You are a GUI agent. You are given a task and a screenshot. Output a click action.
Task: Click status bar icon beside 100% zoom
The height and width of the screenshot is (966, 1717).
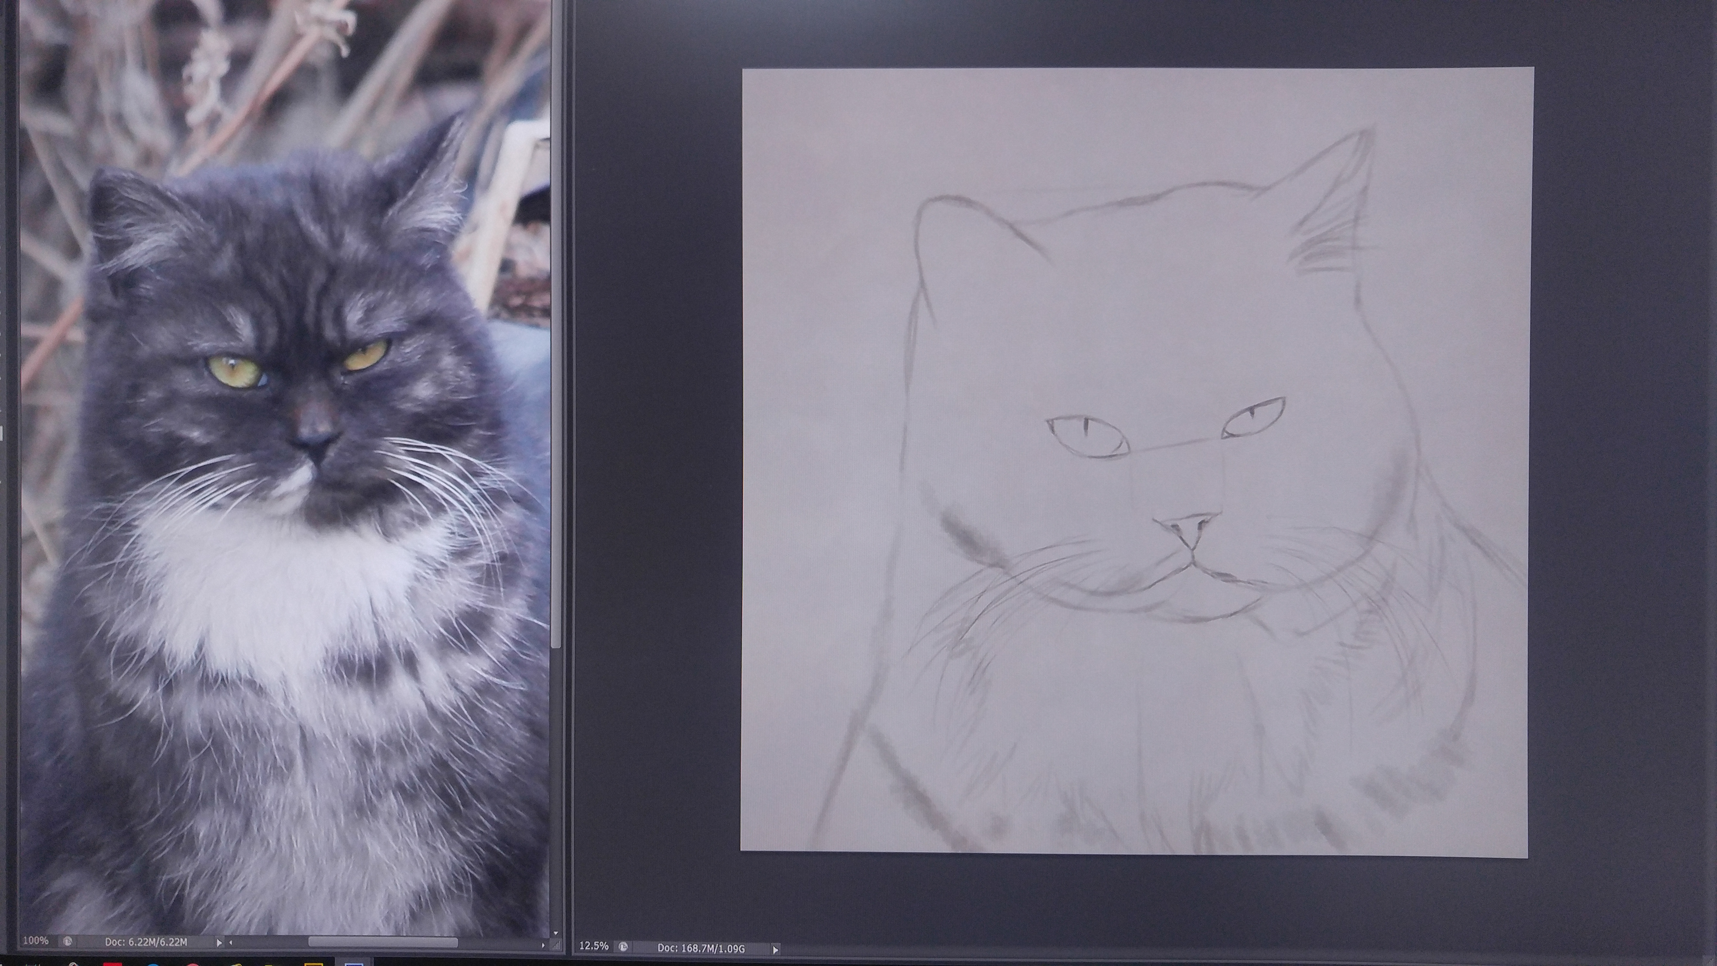68,942
